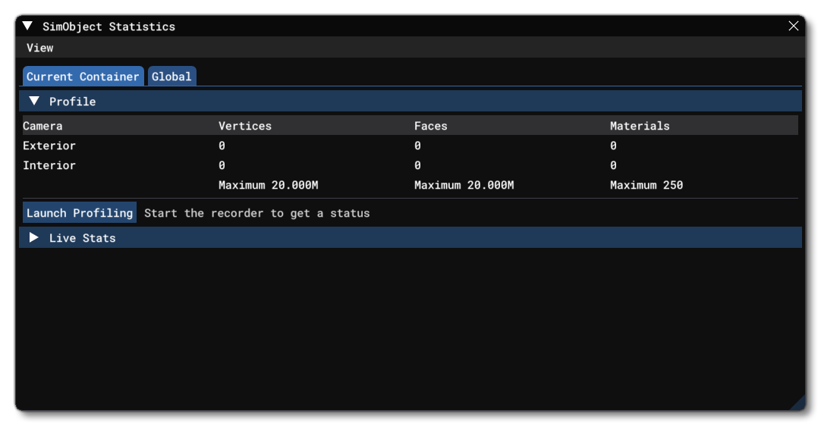The width and height of the screenshot is (821, 426).
Task: Select the Camera column header
Action: click(x=43, y=126)
